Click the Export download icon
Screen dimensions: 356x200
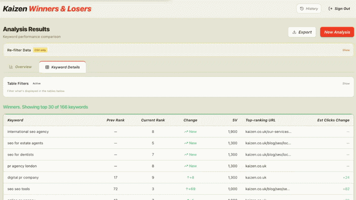[x=294, y=32]
